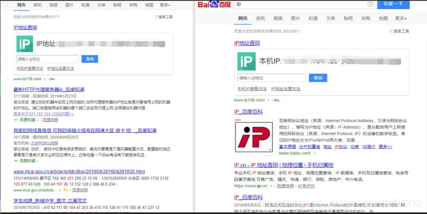427x214 pixels.
Task: Expand dropdown arrow after www.ip138.com in left window
Action: click(44, 79)
